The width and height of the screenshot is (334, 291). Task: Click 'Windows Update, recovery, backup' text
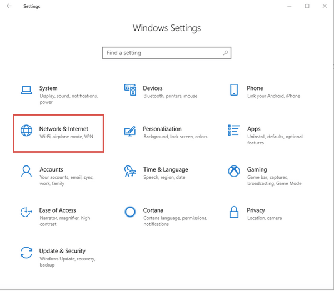coord(68,262)
